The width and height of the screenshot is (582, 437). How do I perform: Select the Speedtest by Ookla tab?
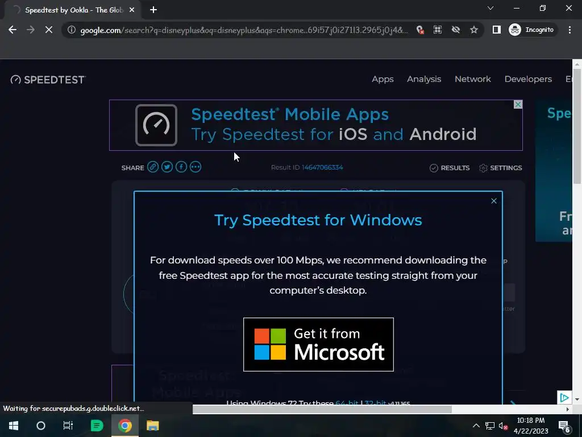(x=73, y=10)
